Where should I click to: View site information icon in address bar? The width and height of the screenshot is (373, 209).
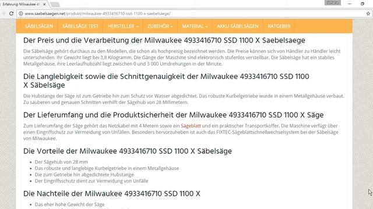click(21, 13)
